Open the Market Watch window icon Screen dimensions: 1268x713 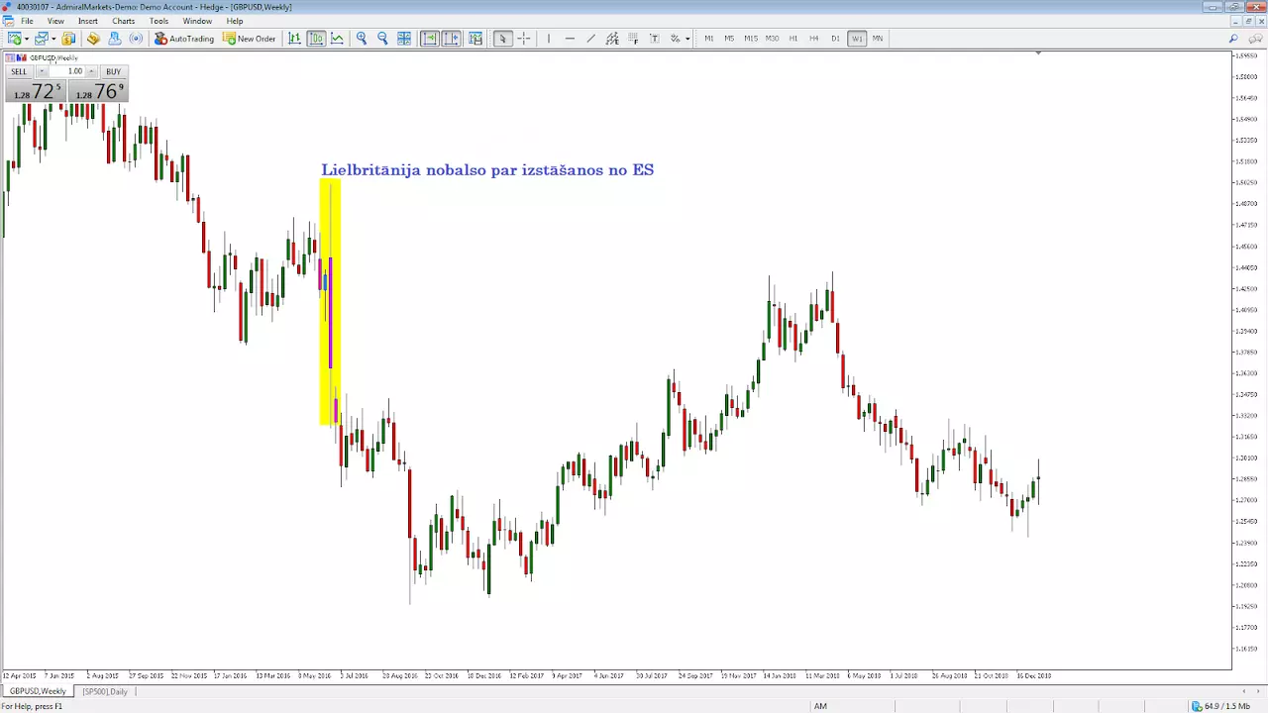(x=68, y=39)
